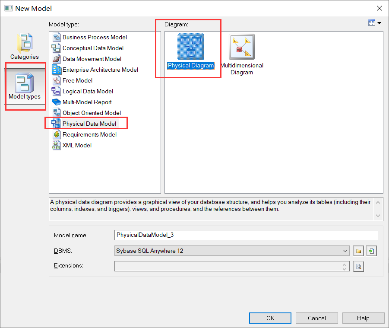This screenshot has width=389, height=328.
Task: Select Logical Data Model text
Action: (x=88, y=91)
